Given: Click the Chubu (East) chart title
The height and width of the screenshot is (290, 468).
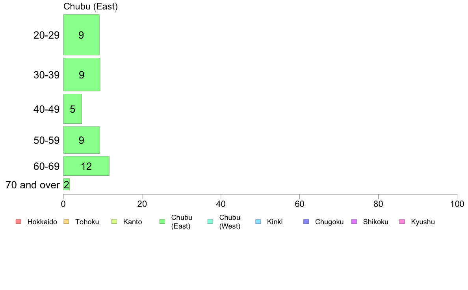Looking at the screenshot, I should coord(91,6).
